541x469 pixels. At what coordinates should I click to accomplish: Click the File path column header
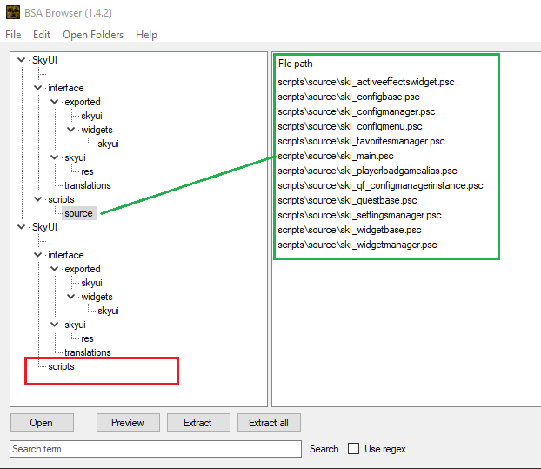point(296,64)
